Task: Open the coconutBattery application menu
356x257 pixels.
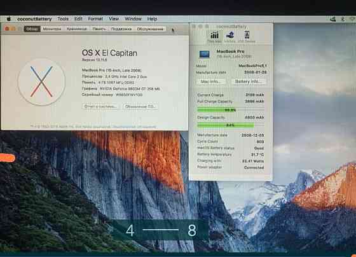Action: [x=34, y=19]
